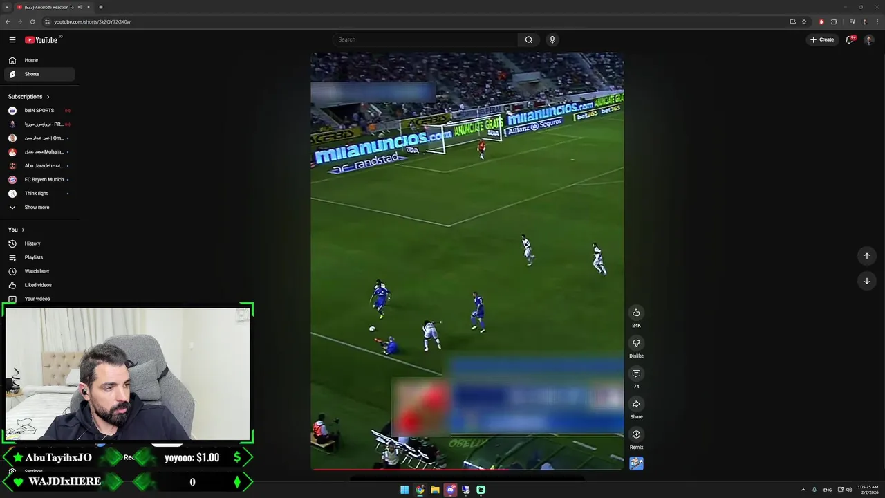The width and height of the screenshot is (885, 498).
Task: Open the comments for this Short
Action: coord(636,373)
